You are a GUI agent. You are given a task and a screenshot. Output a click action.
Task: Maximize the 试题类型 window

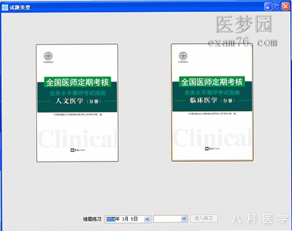[277, 6]
